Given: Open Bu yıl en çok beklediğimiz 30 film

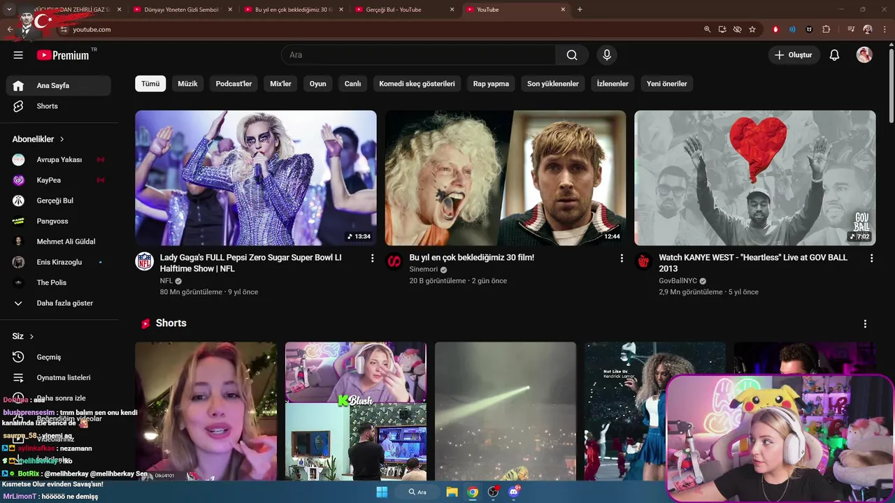Looking at the screenshot, I should (472, 258).
